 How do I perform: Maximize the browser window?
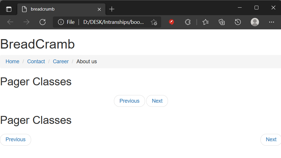click(x=256, y=8)
